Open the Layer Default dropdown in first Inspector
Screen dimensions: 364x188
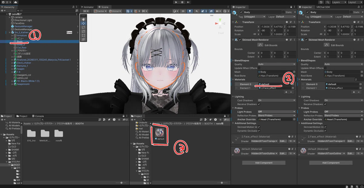pos(285,17)
